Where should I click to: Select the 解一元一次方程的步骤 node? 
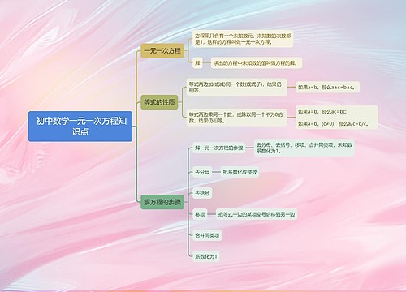(219, 148)
